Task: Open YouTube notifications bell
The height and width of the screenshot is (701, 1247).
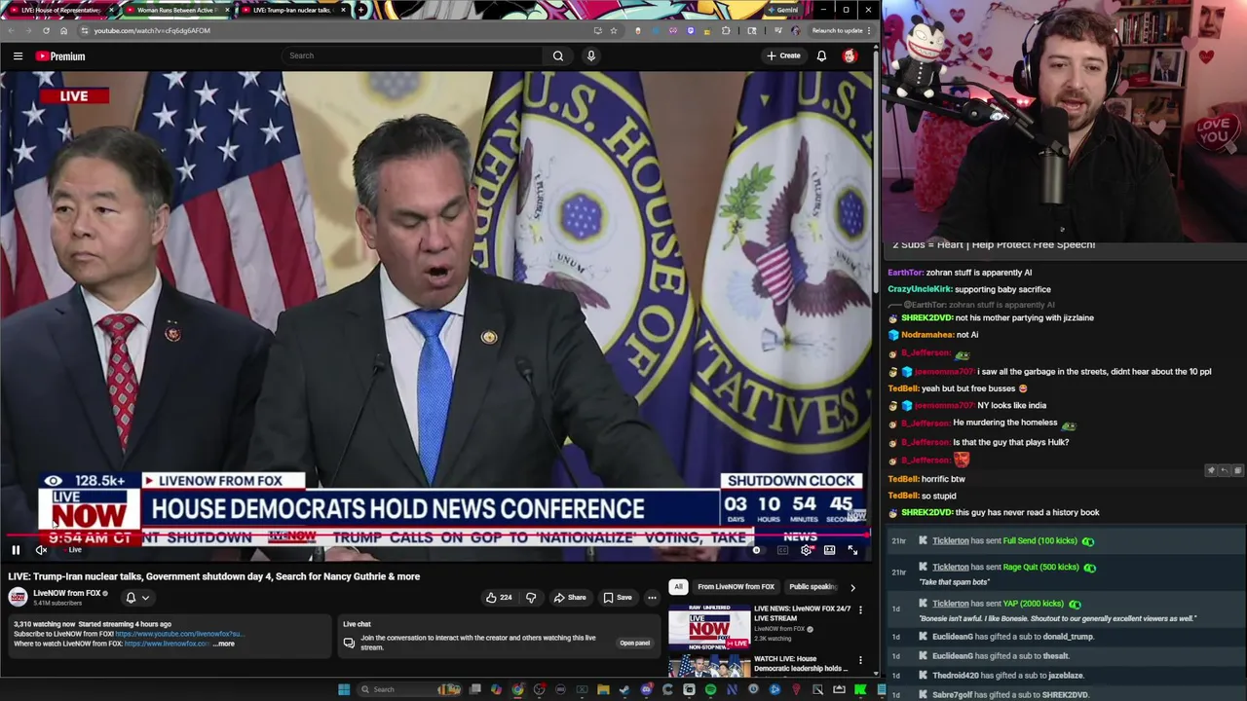Action: click(x=821, y=56)
